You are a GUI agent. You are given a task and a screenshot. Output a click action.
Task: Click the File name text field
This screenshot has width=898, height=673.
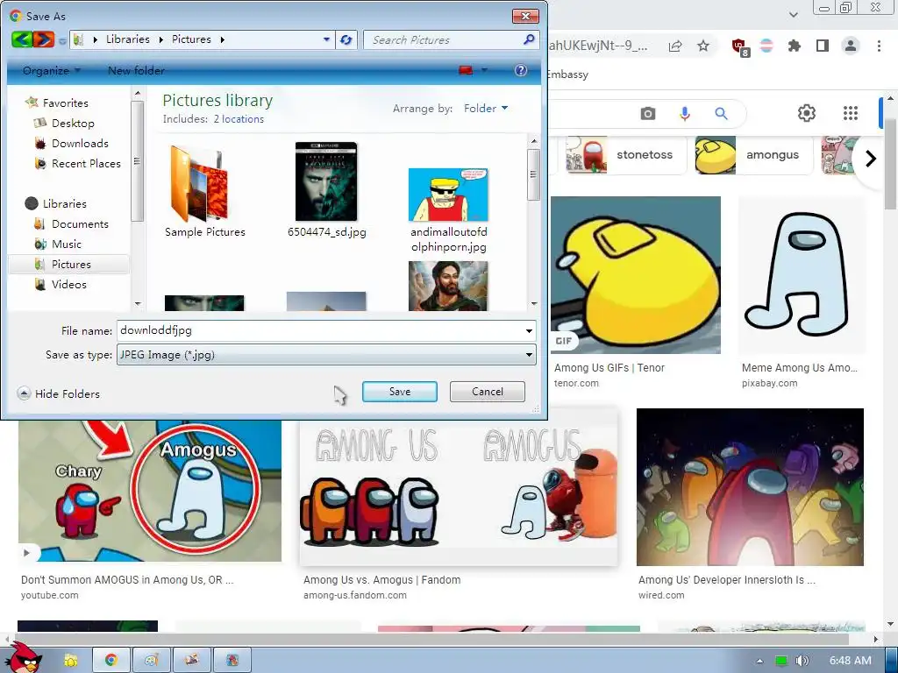point(319,330)
